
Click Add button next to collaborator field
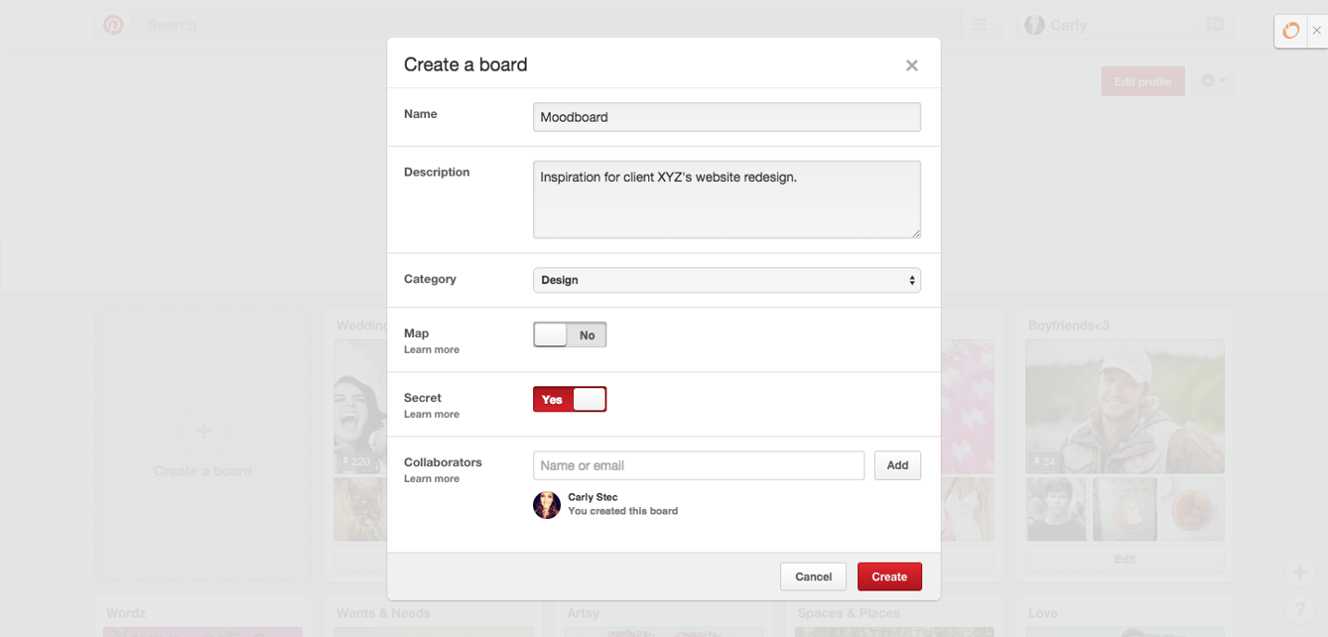(897, 465)
